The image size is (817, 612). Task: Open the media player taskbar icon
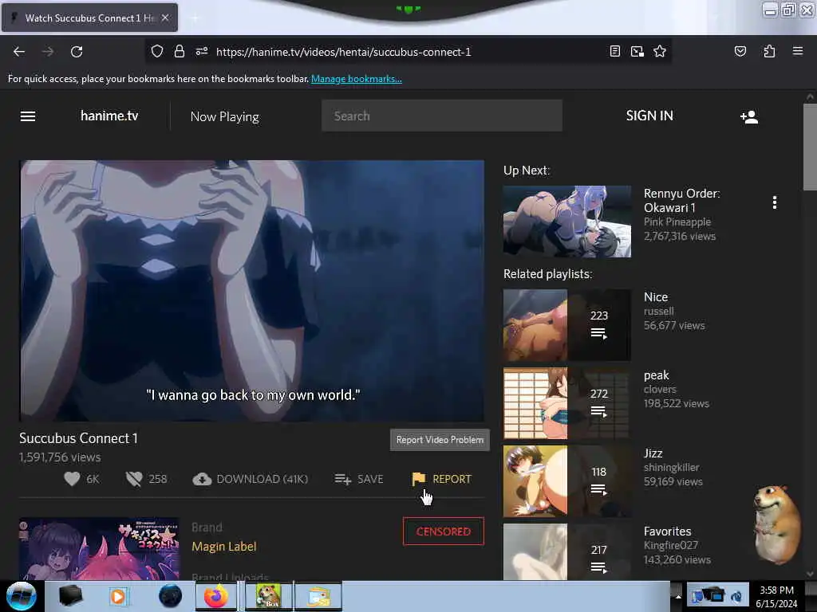tap(118, 596)
